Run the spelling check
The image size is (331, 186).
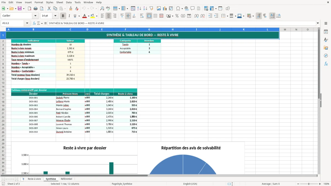[x=108, y=9]
